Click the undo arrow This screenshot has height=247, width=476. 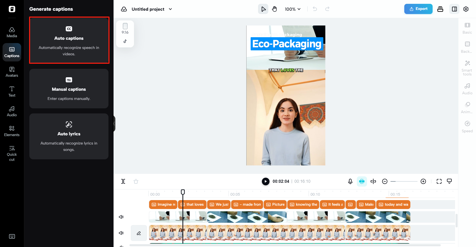(x=315, y=9)
